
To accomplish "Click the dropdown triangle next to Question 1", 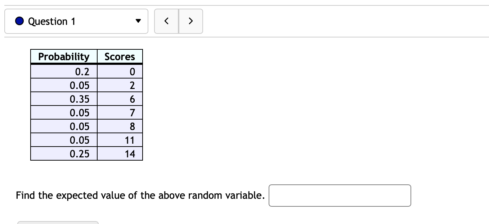I will [x=139, y=21].
